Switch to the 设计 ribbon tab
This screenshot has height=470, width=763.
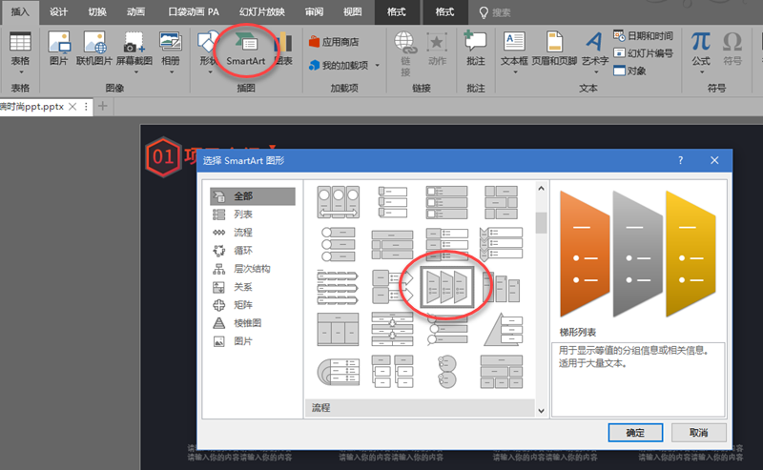58,12
